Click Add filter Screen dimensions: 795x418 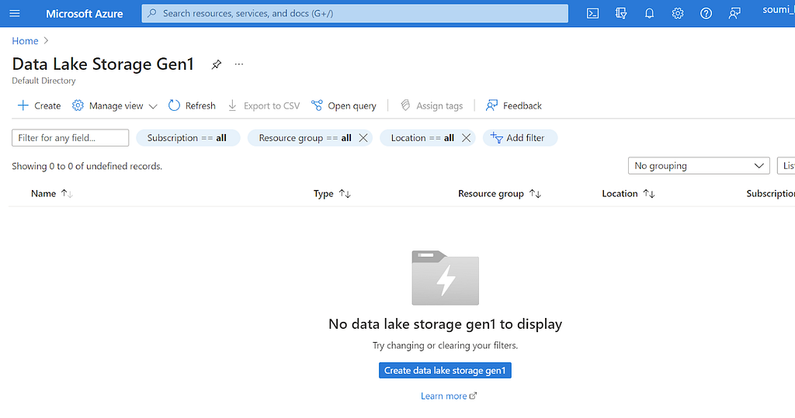(519, 138)
